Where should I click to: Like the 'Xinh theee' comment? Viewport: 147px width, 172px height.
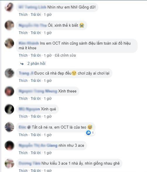23,99
